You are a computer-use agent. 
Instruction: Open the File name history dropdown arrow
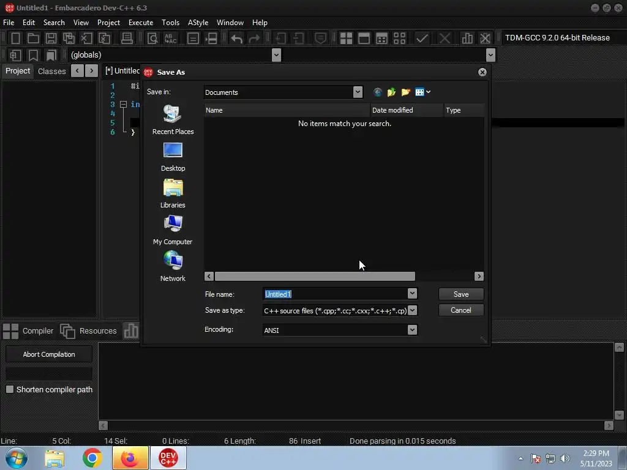point(412,294)
